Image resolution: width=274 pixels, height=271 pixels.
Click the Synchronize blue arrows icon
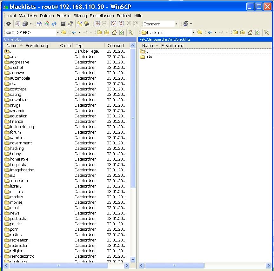[x=54, y=24]
